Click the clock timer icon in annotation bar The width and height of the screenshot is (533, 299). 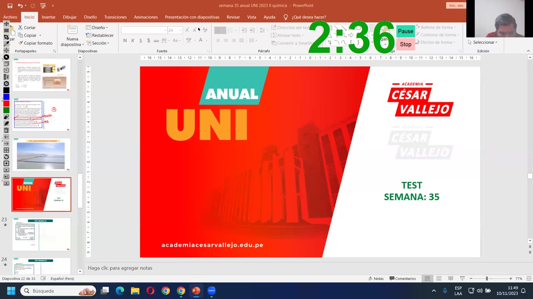(x=6, y=70)
